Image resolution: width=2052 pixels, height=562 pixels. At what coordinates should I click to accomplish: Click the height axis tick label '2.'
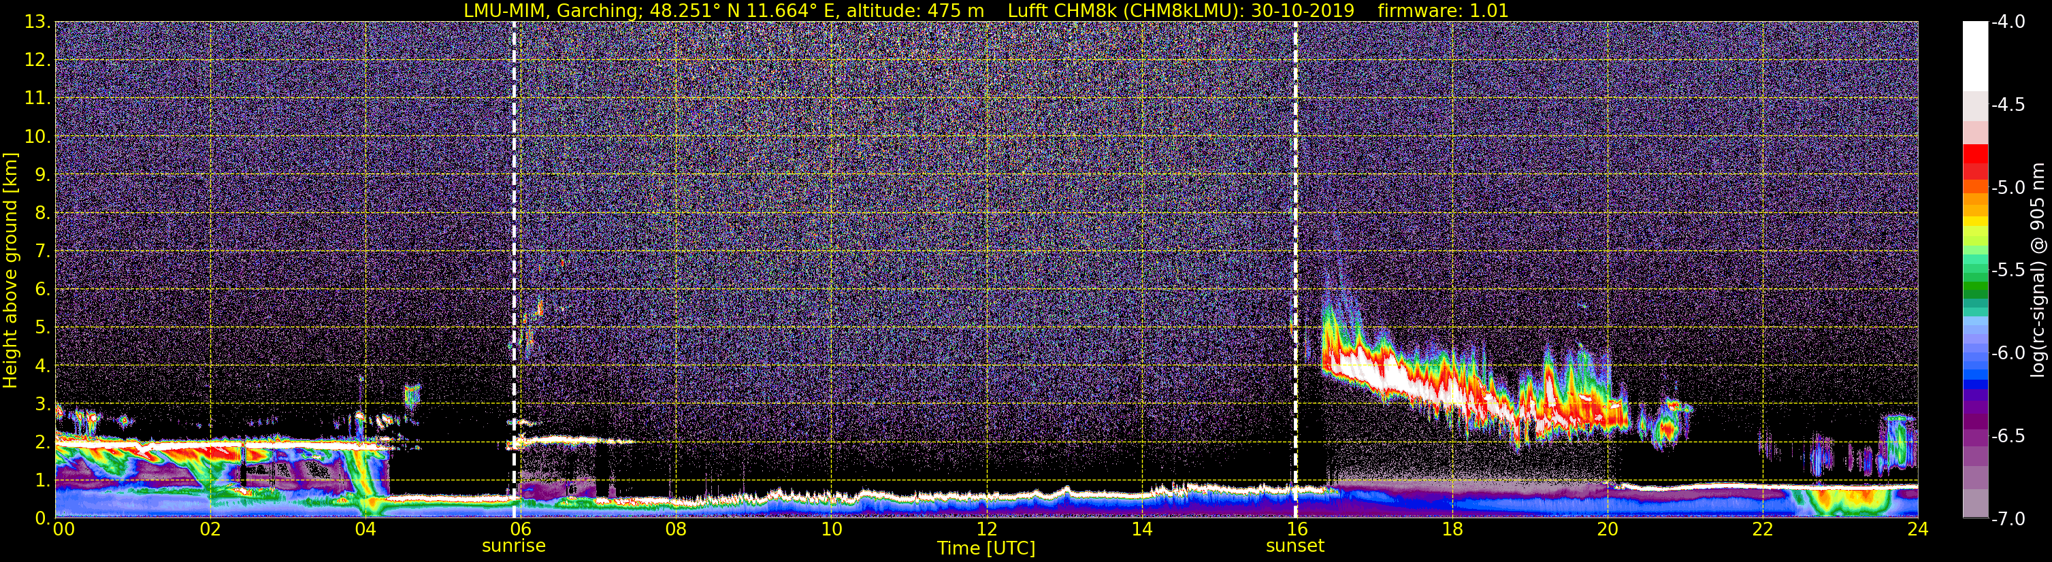tap(43, 442)
